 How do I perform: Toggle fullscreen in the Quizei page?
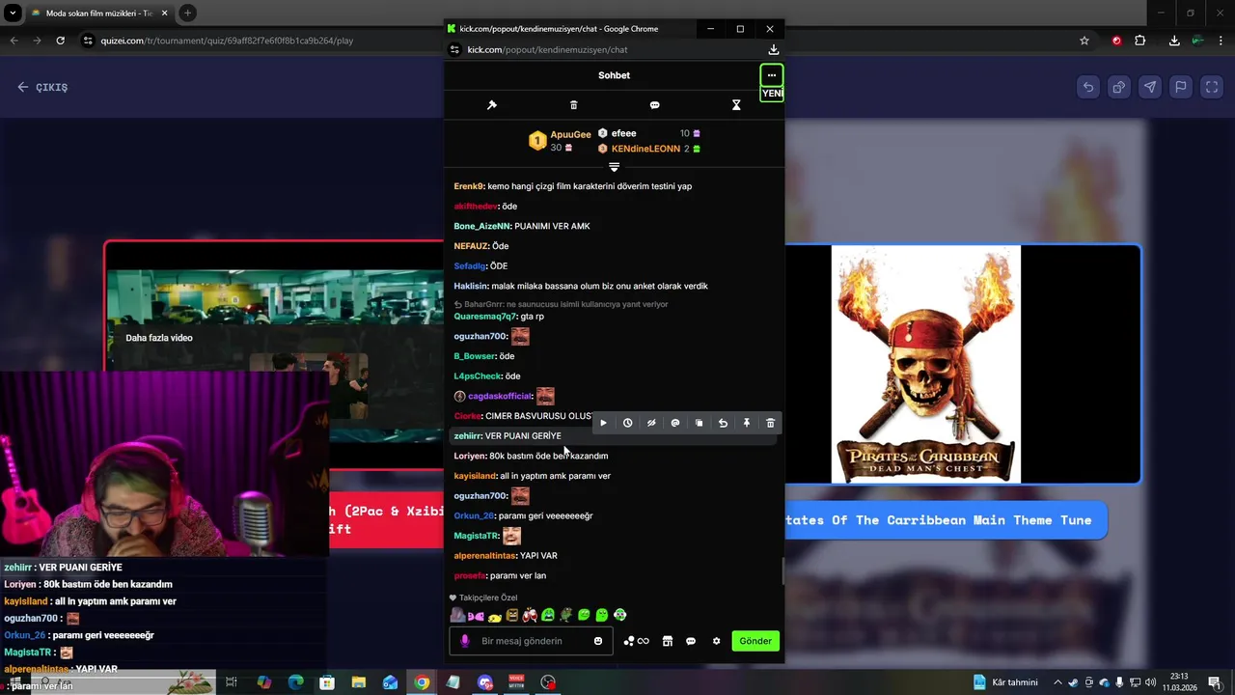(x=1211, y=87)
